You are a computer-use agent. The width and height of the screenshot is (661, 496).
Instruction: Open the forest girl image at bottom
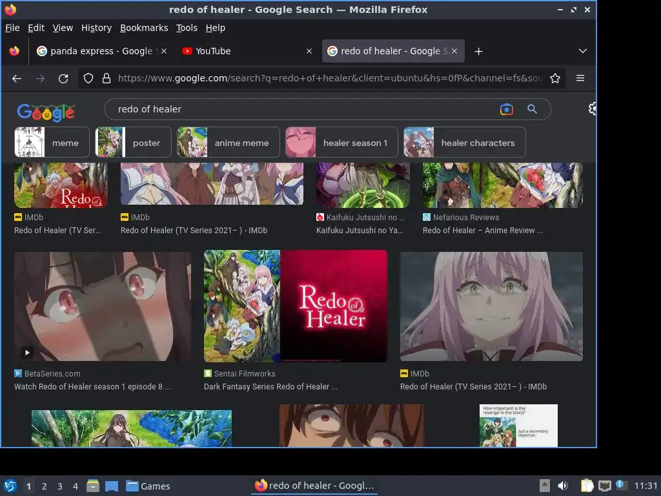click(132, 428)
